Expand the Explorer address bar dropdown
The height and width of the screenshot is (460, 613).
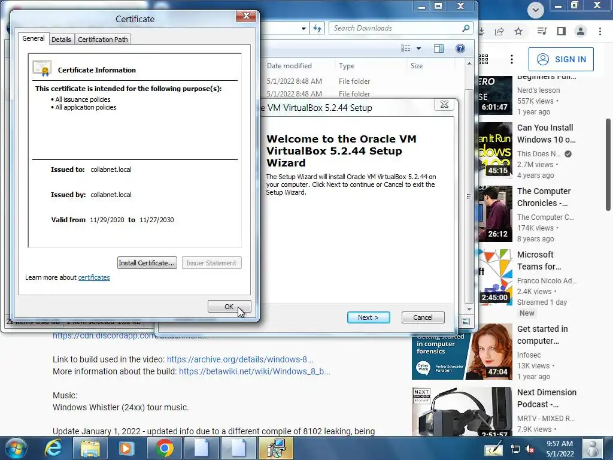304,28
